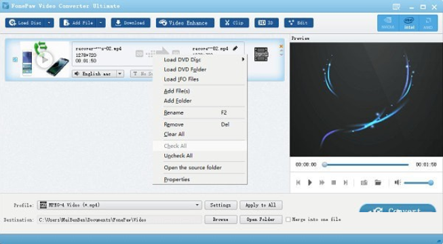Remove the file with the orange X icon
The image size is (443, 244).
(281, 46)
